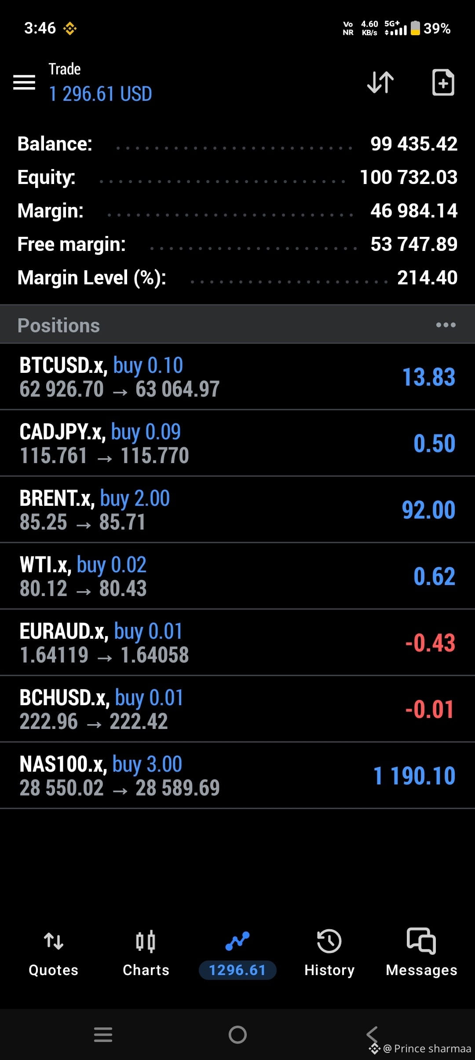Screen dimensions: 475x1060
Task: Open the hamburger menu icon
Action: tap(24, 82)
